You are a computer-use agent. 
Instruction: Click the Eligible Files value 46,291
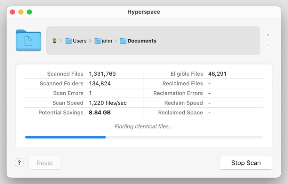[x=217, y=74]
